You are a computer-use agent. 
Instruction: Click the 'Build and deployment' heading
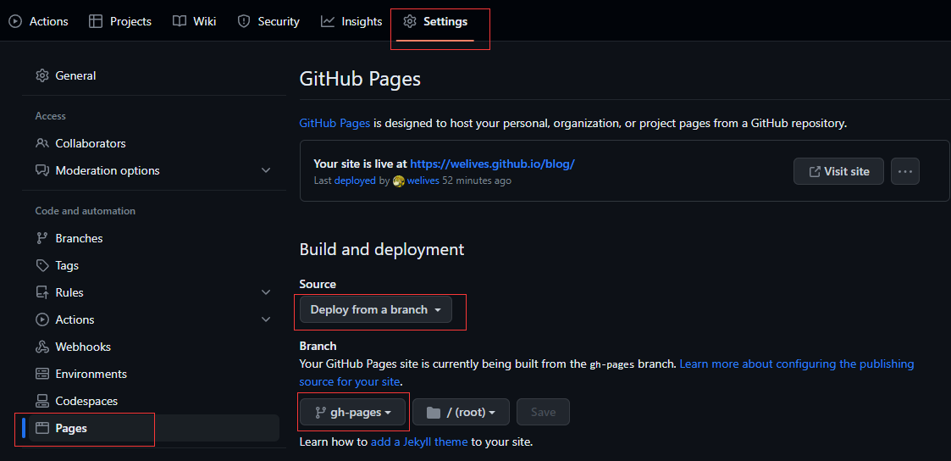coord(382,249)
